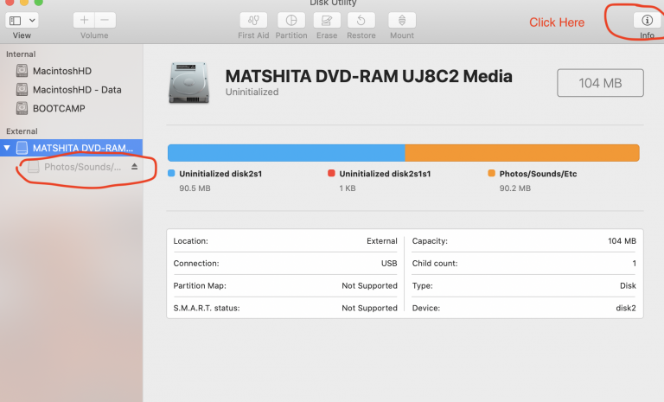Image resolution: width=664 pixels, height=402 pixels.
Task: Click the Restore toolbar icon
Action: pos(361,20)
